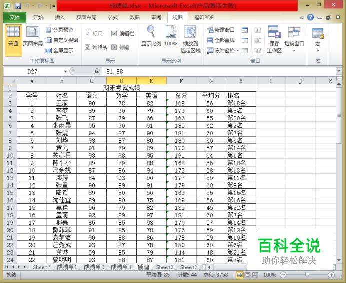The image size is (346, 283).
Task: Select header cell 平均分
Action: coord(211,96)
